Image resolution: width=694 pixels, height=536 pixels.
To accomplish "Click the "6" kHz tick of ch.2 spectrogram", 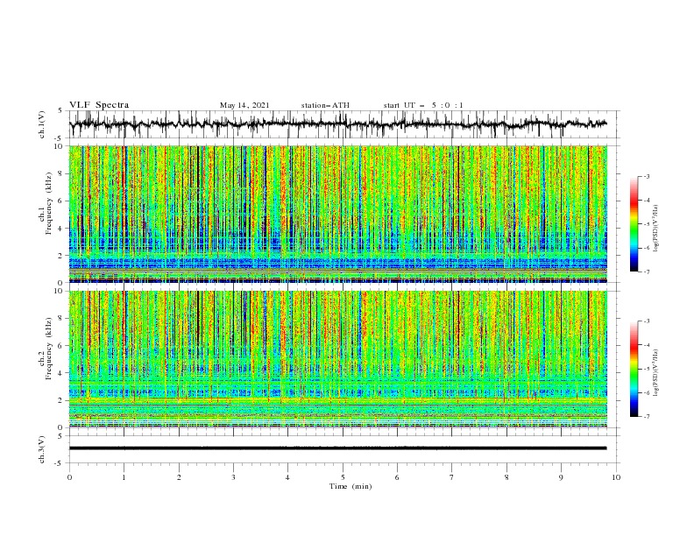I will pos(60,346).
